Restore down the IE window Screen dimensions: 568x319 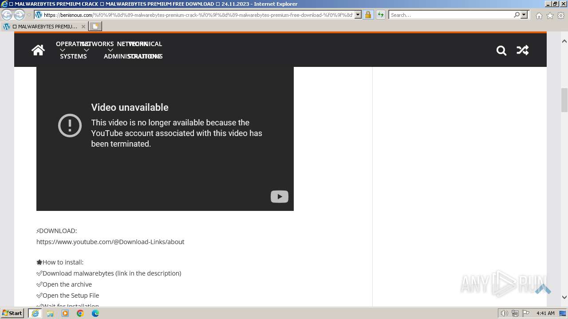(x=555, y=4)
